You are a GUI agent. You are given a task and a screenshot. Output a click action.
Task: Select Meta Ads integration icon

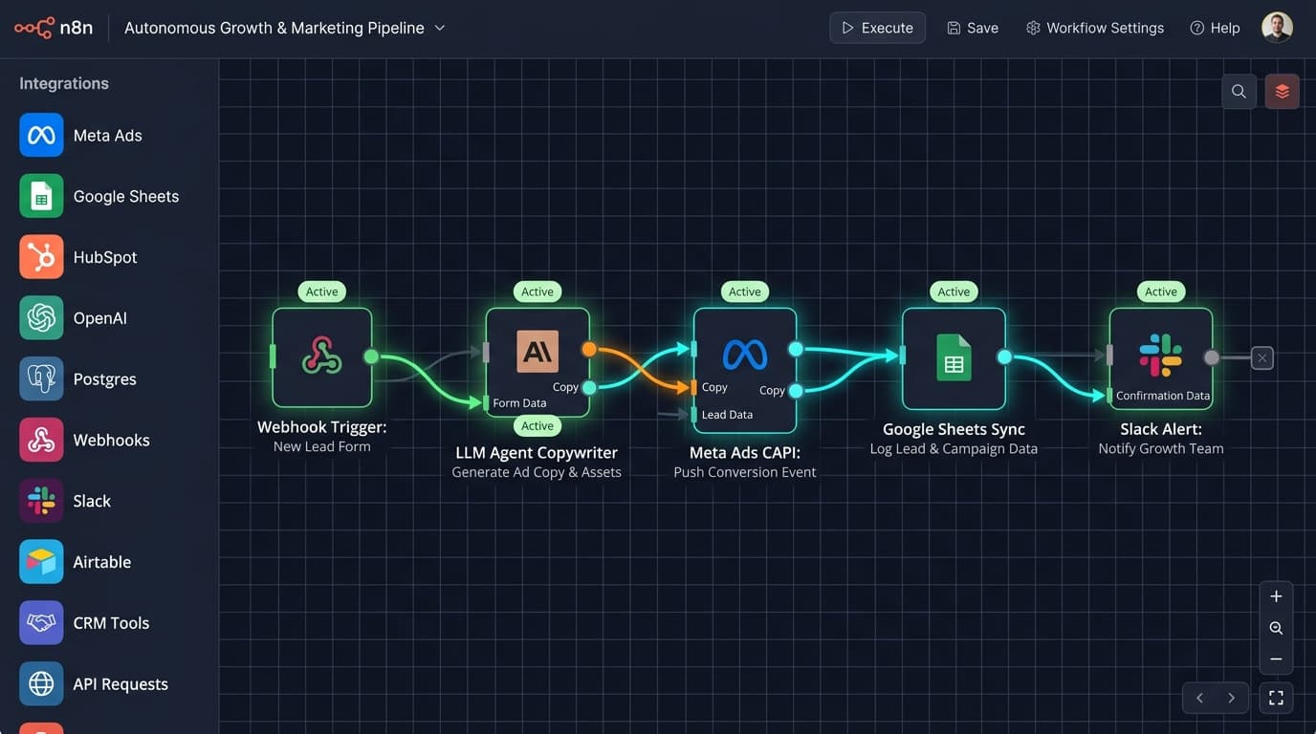pos(41,135)
